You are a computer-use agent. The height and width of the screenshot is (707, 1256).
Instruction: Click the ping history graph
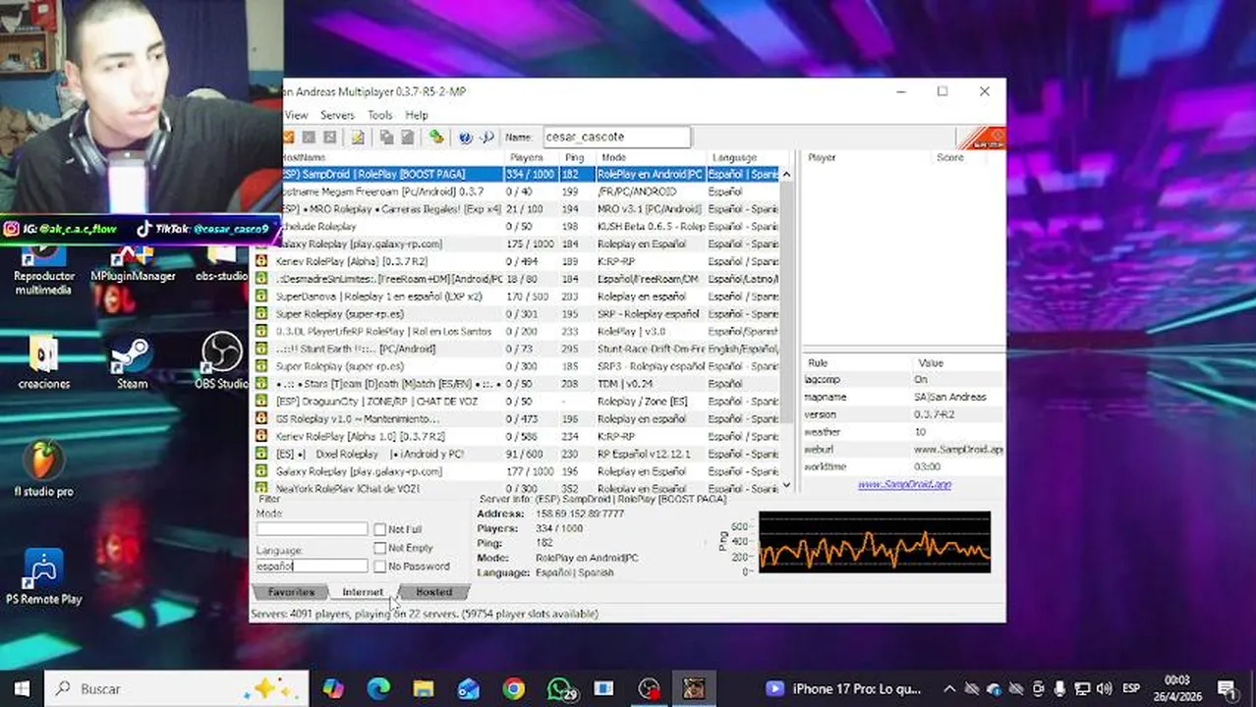(x=874, y=542)
